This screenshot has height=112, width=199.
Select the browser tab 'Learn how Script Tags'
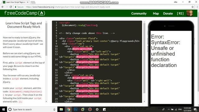15,2
